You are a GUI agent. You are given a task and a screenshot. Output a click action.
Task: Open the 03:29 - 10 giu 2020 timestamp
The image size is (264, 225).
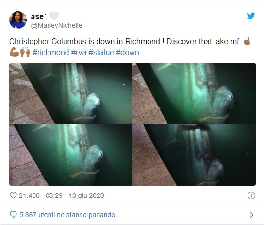click(75, 195)
